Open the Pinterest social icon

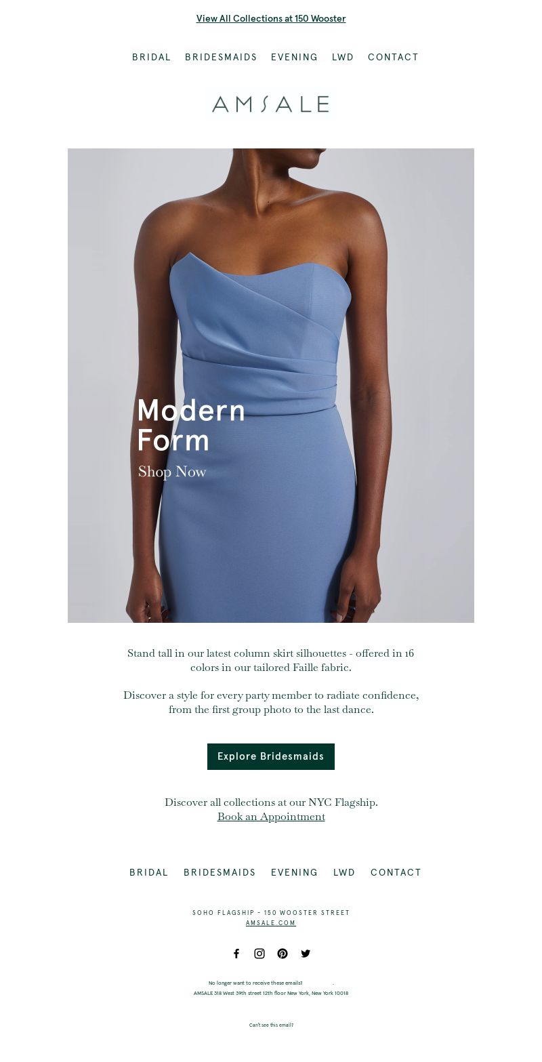coord(283,954)
